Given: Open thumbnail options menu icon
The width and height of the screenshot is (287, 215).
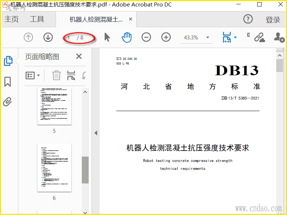Looking at the screenshot, I should (x=33, y=75).
